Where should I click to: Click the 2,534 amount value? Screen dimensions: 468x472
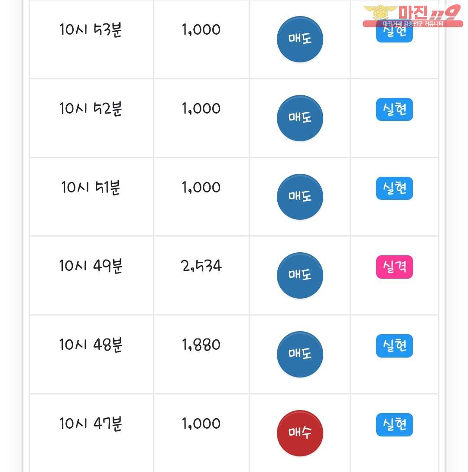(x=201, y=266)
